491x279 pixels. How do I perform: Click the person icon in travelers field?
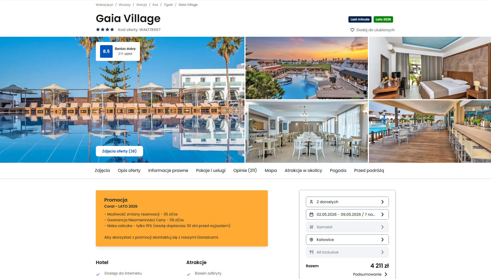point(311,202)
